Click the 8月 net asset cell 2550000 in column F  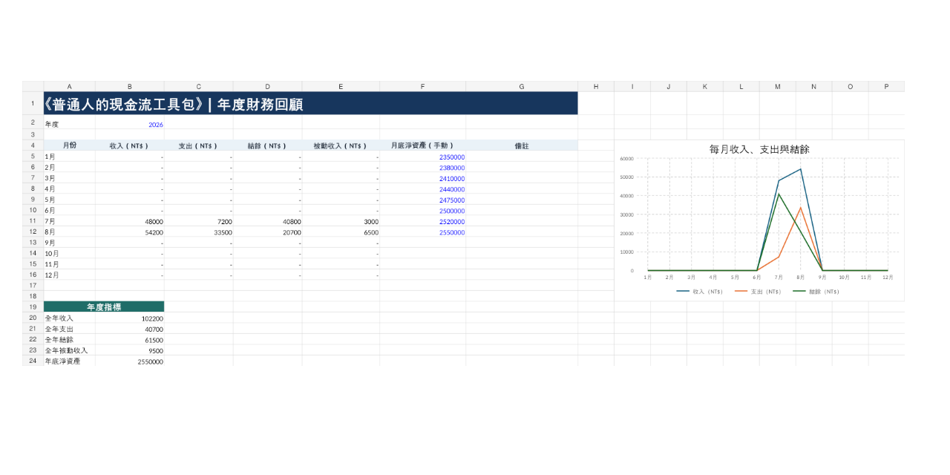pos(423,232)
